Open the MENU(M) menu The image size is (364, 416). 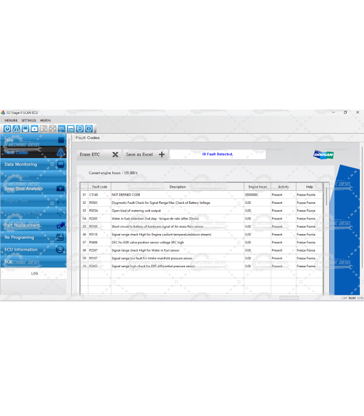tap(11, 120)
